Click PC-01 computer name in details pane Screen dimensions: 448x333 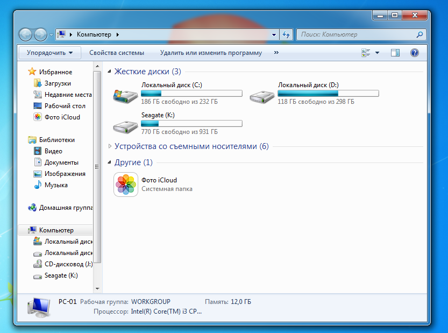67,302
